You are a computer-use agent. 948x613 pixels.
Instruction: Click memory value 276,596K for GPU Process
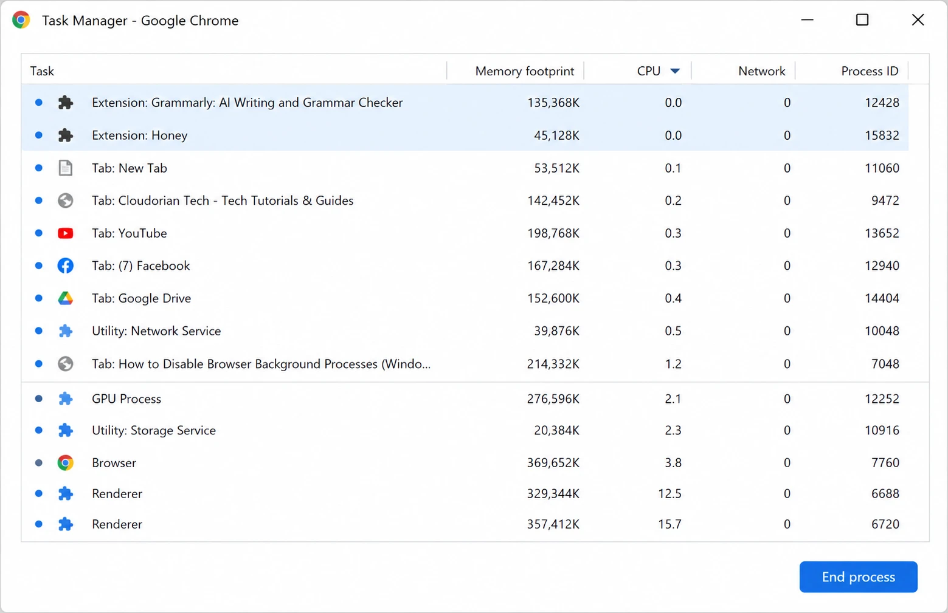coord(553,399)
